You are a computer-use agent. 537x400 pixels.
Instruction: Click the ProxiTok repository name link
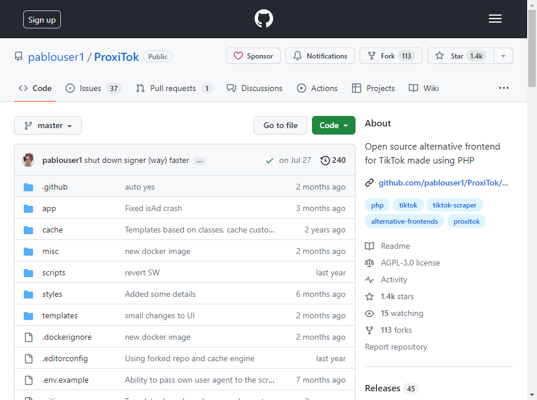pos(117,57)
